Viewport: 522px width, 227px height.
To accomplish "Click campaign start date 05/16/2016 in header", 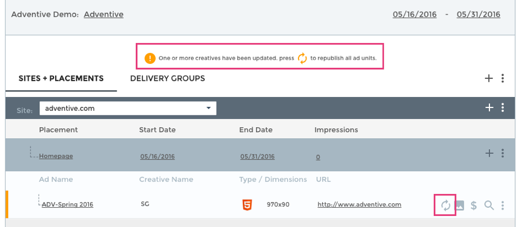I will (415, 15).
